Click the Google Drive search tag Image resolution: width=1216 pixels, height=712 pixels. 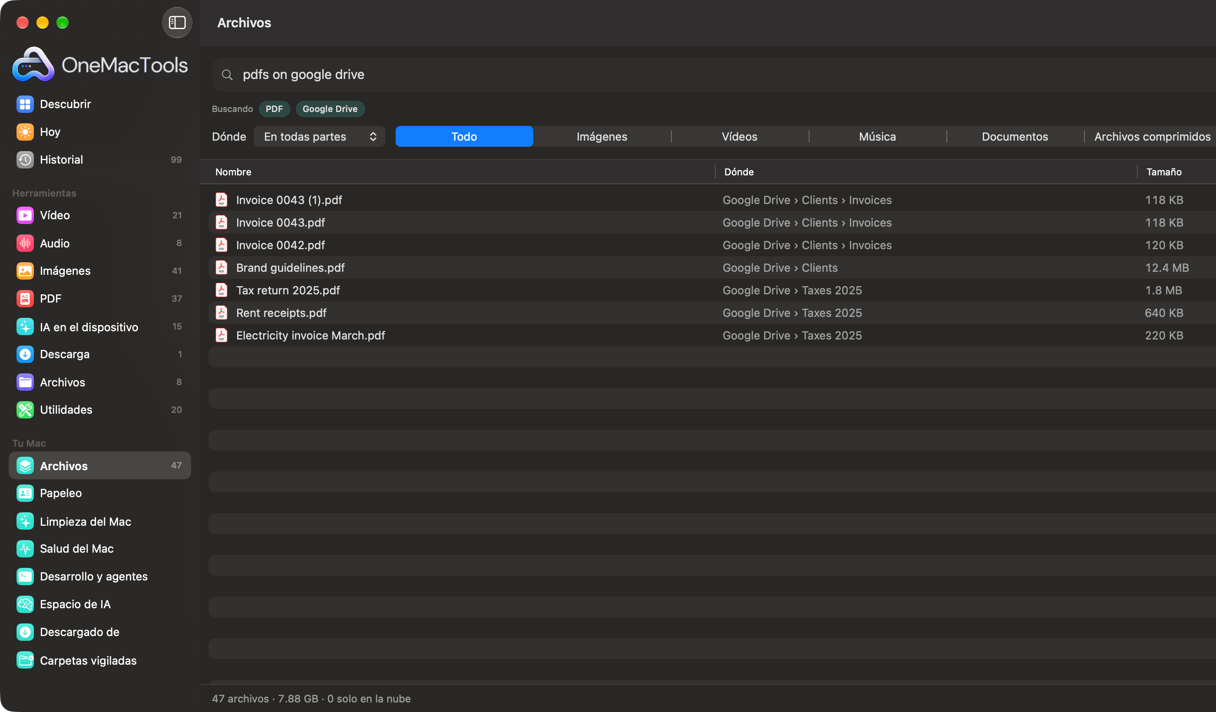(330, 109)
